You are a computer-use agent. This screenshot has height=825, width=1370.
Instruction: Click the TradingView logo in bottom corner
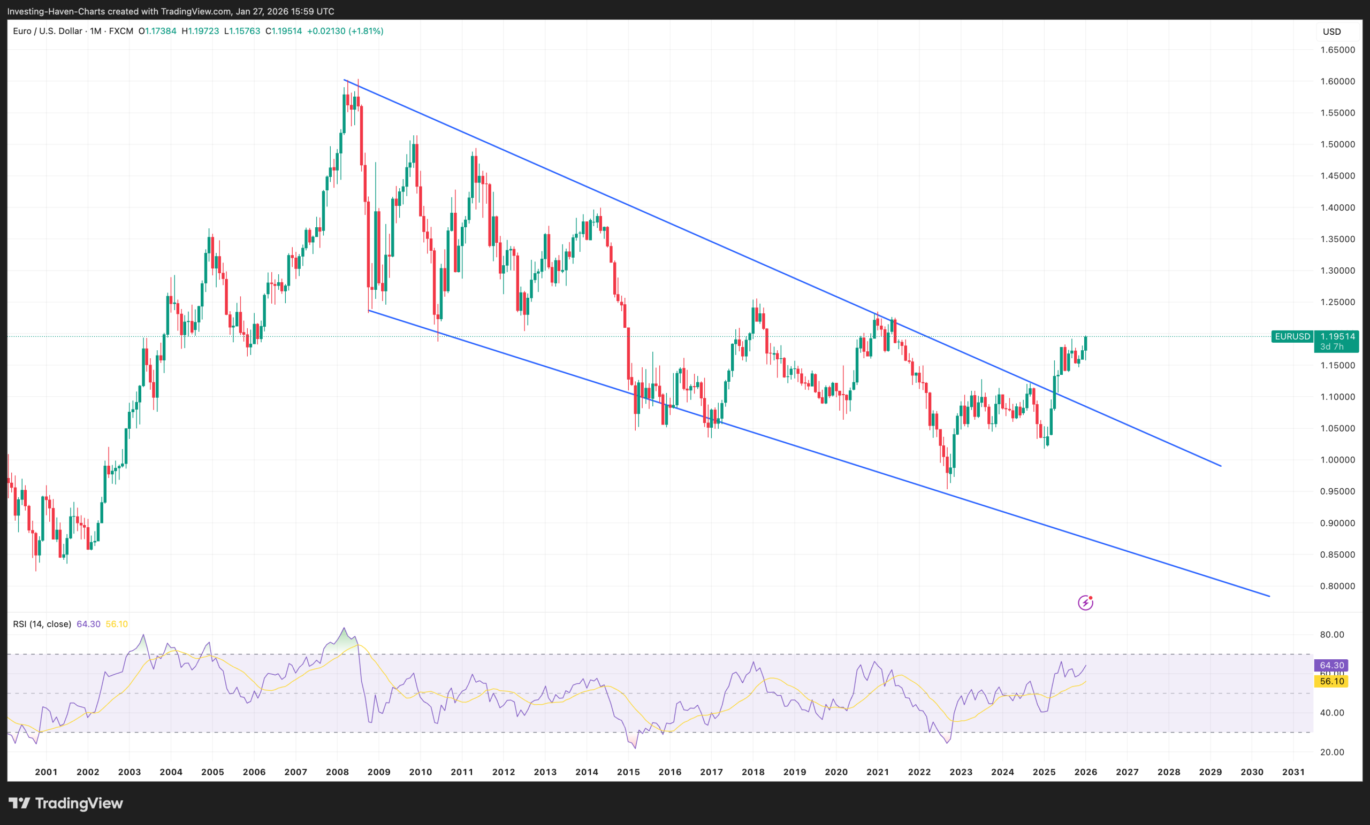click(x=67, y=803)
